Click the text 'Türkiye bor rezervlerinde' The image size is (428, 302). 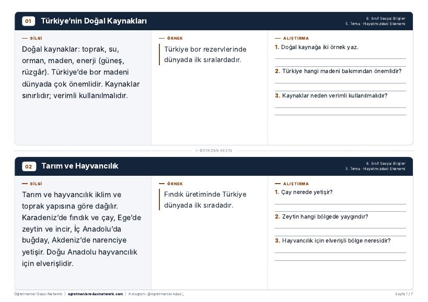pos(205,49)
